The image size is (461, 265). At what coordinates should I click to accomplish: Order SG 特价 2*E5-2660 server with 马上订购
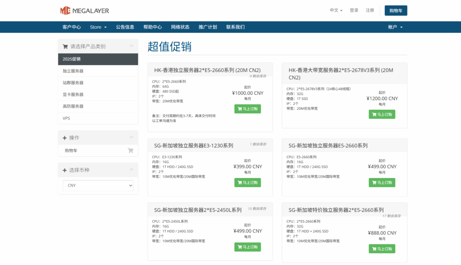coord(382,249)
